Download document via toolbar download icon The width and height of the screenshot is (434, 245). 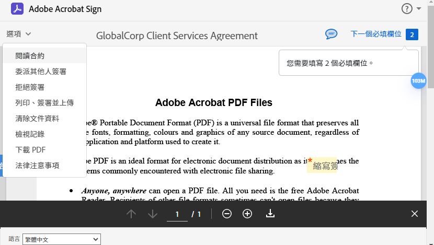(x=270, y=214)
